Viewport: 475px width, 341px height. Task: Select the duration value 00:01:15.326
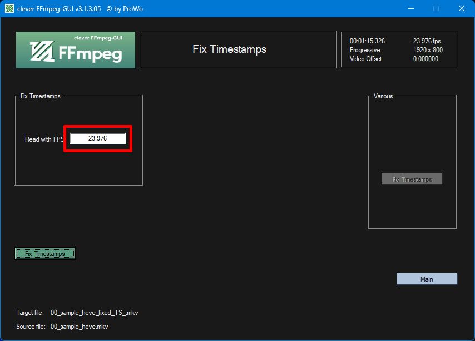click(367, 41)
